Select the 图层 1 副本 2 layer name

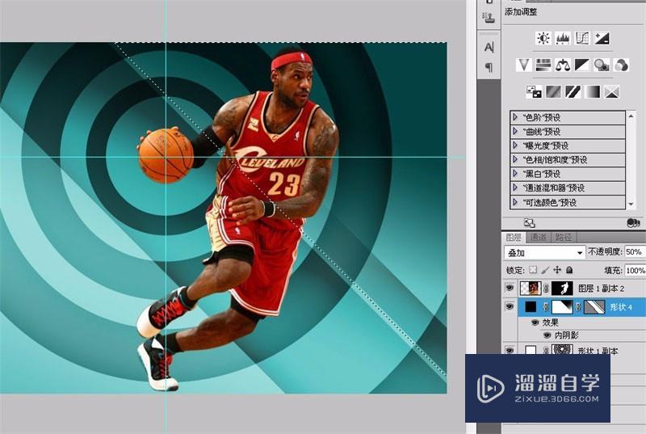coord(601,289)
